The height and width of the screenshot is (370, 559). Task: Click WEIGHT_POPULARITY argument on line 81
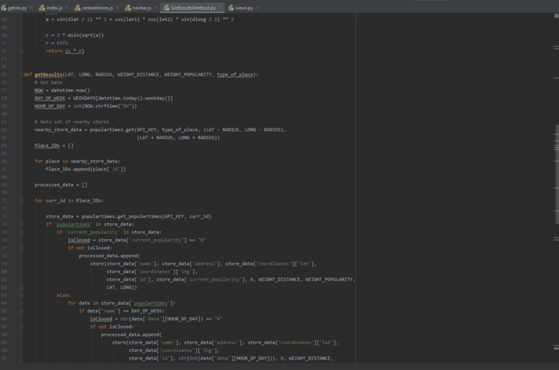pos(329,279)
